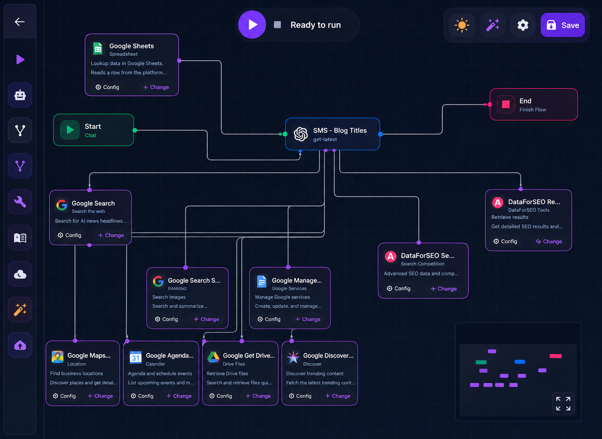The height and width of the screenshot is (439, 602).
Task: Click the Google Sheets node's purple output connector
Action: pyautogui.click(x=179, y=61)
